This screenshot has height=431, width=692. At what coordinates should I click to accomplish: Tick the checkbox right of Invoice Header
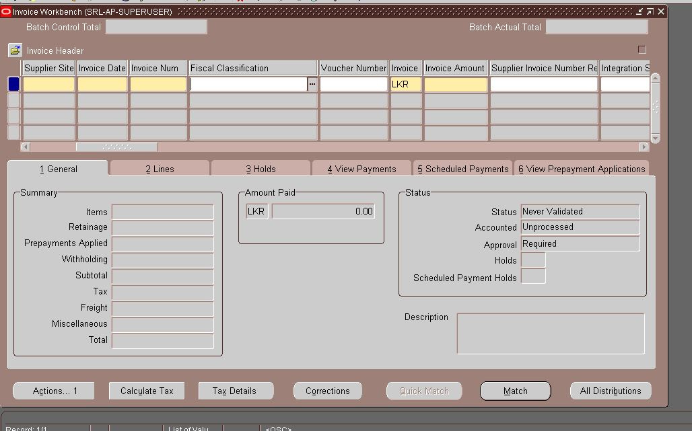pos(642,50)
